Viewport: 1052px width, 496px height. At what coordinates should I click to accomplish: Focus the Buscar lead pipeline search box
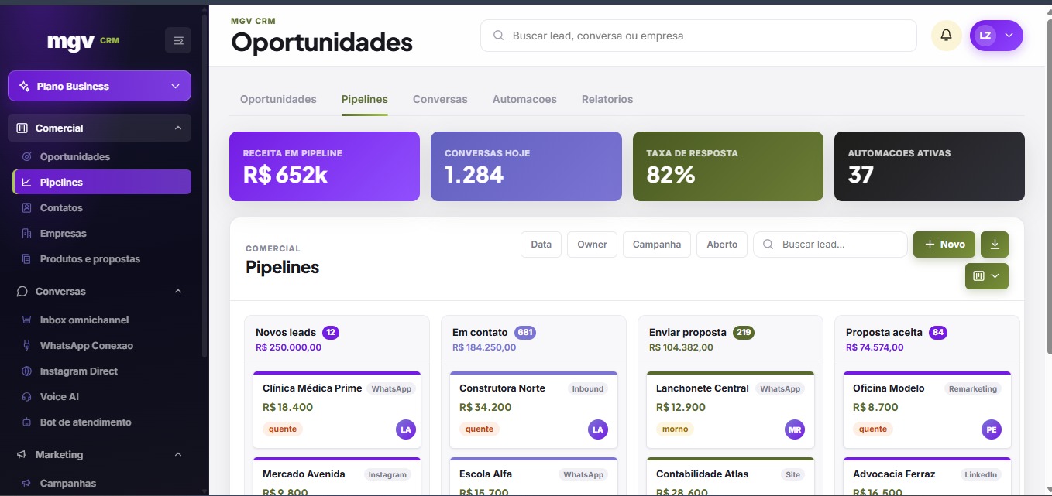click(x=830, y=244)
